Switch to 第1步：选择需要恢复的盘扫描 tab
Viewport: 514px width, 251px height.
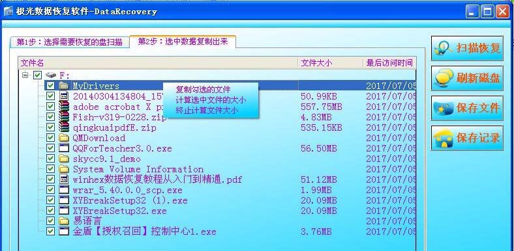point(70,42)
